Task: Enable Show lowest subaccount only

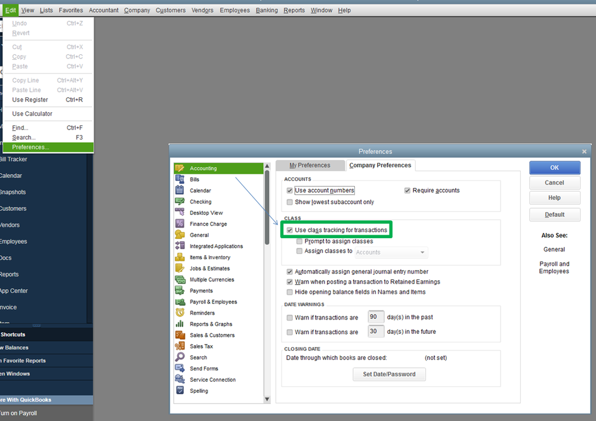Action: pyautogui.click(x=289, y=202)
